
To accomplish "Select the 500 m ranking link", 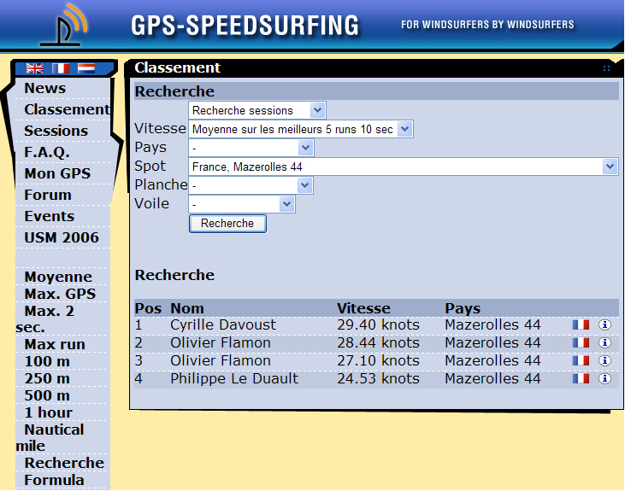I will pos(47,395).
